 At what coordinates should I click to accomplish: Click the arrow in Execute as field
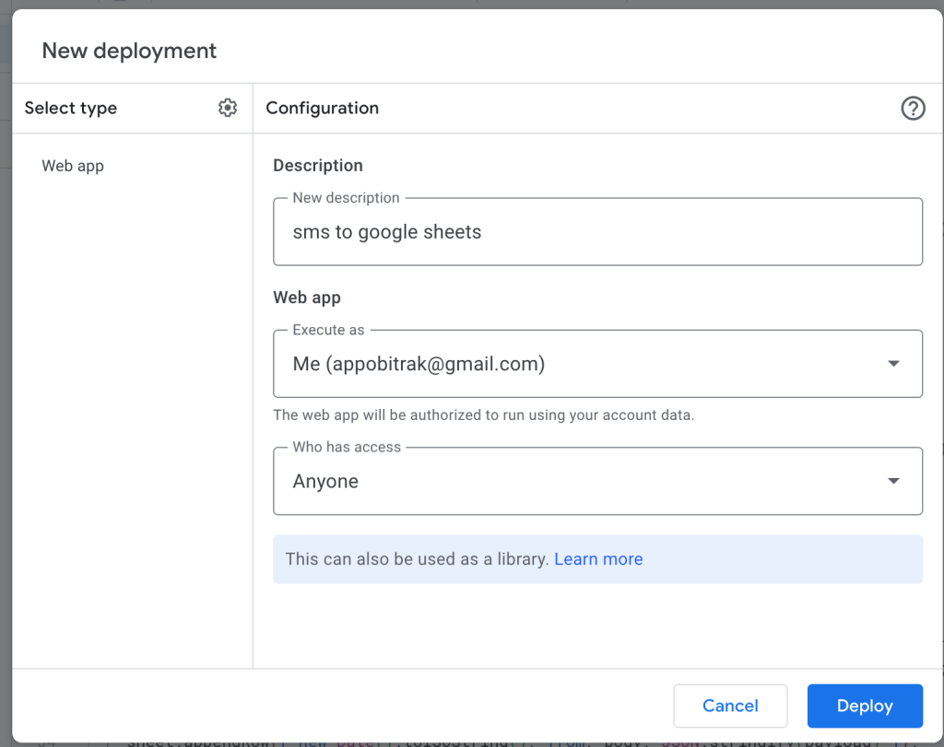[x=892, y=364]
